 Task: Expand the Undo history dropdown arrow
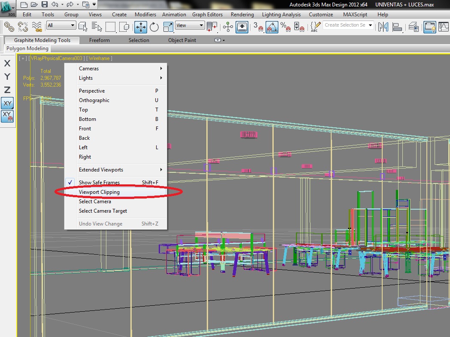click(x=62, y=4)
